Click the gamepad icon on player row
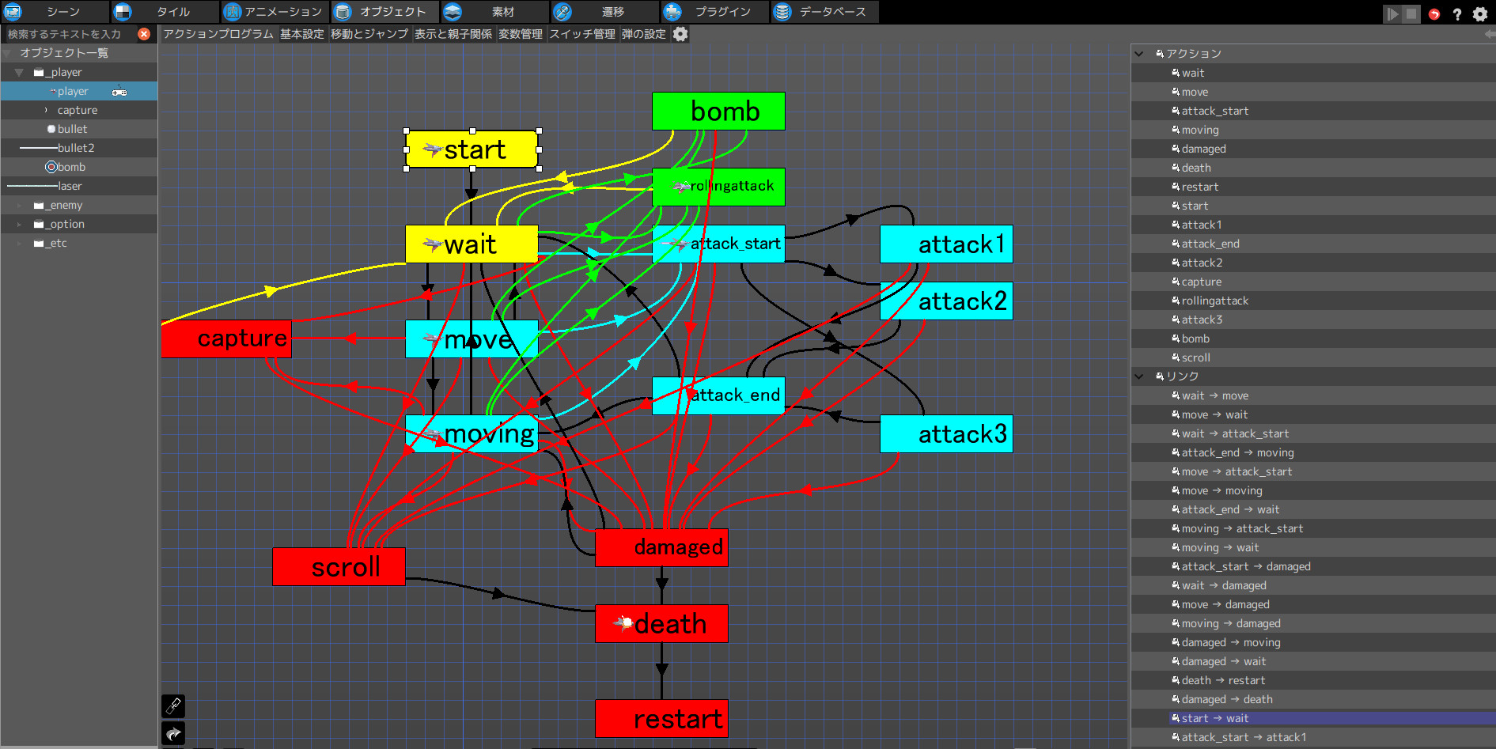The height and width of the screenshot is (749, 1496). (x=119, y=92)
